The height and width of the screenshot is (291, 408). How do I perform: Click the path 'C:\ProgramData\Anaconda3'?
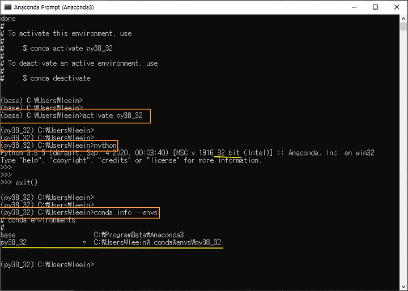point(139,235)
